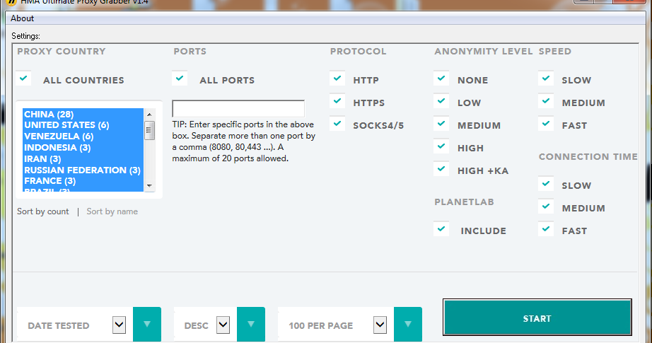Toggle anonymity level None checkbox
Viewport: 652px width, 343px height.
pos(441,79)
